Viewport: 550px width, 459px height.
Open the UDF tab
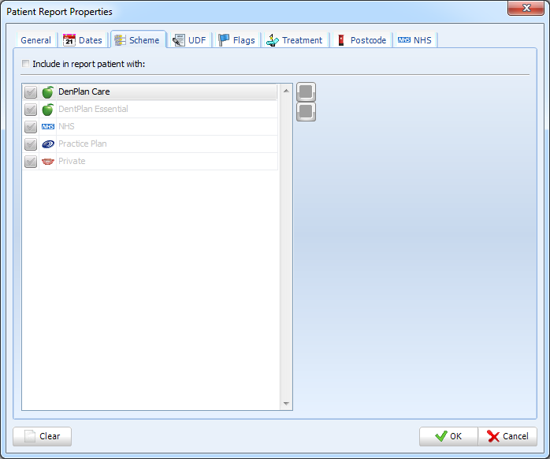(x=189, y=40)
